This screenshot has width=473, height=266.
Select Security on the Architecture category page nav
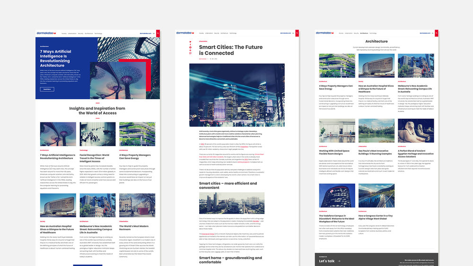point(356,33)
